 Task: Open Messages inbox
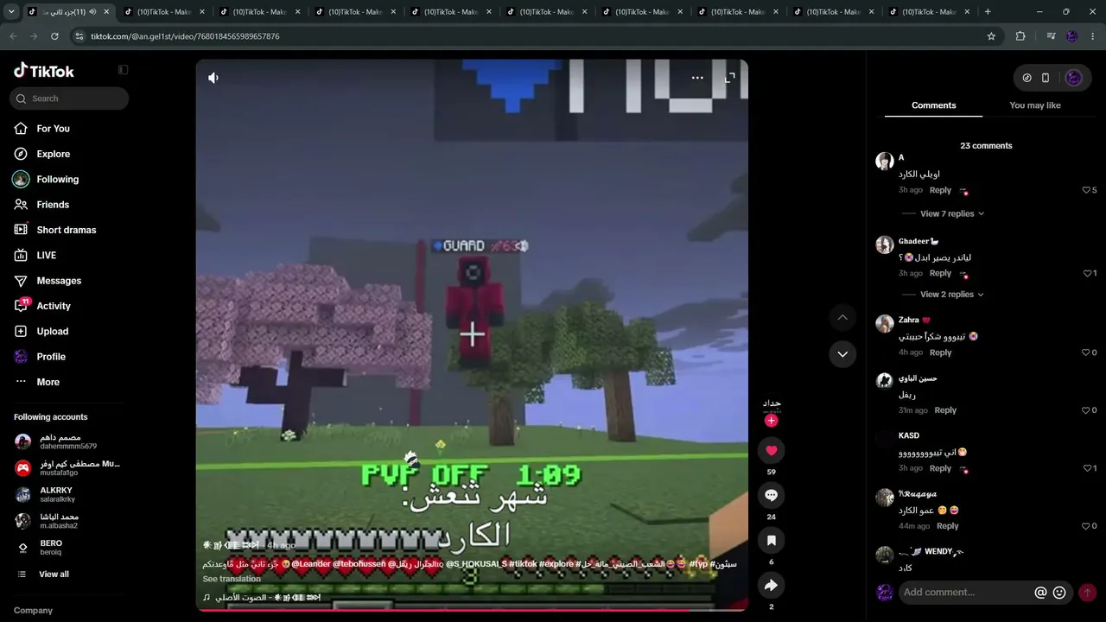[x=59, y=281]
